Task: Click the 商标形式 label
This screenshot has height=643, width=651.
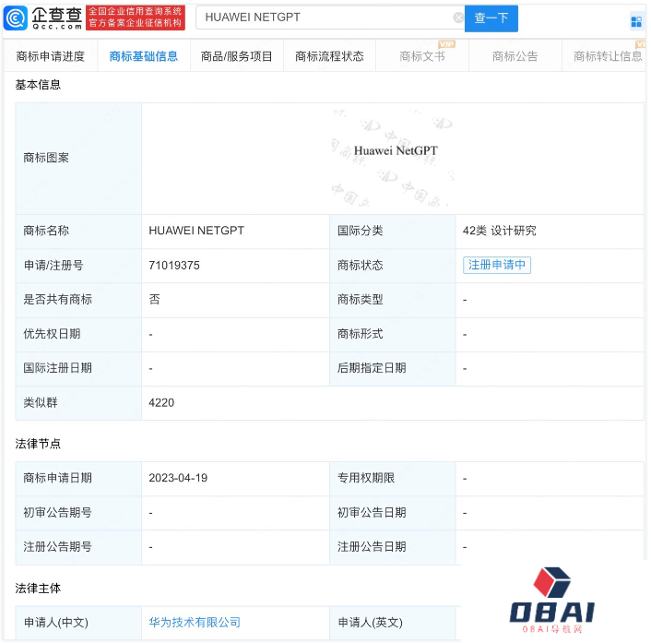Action: (360, 334)
